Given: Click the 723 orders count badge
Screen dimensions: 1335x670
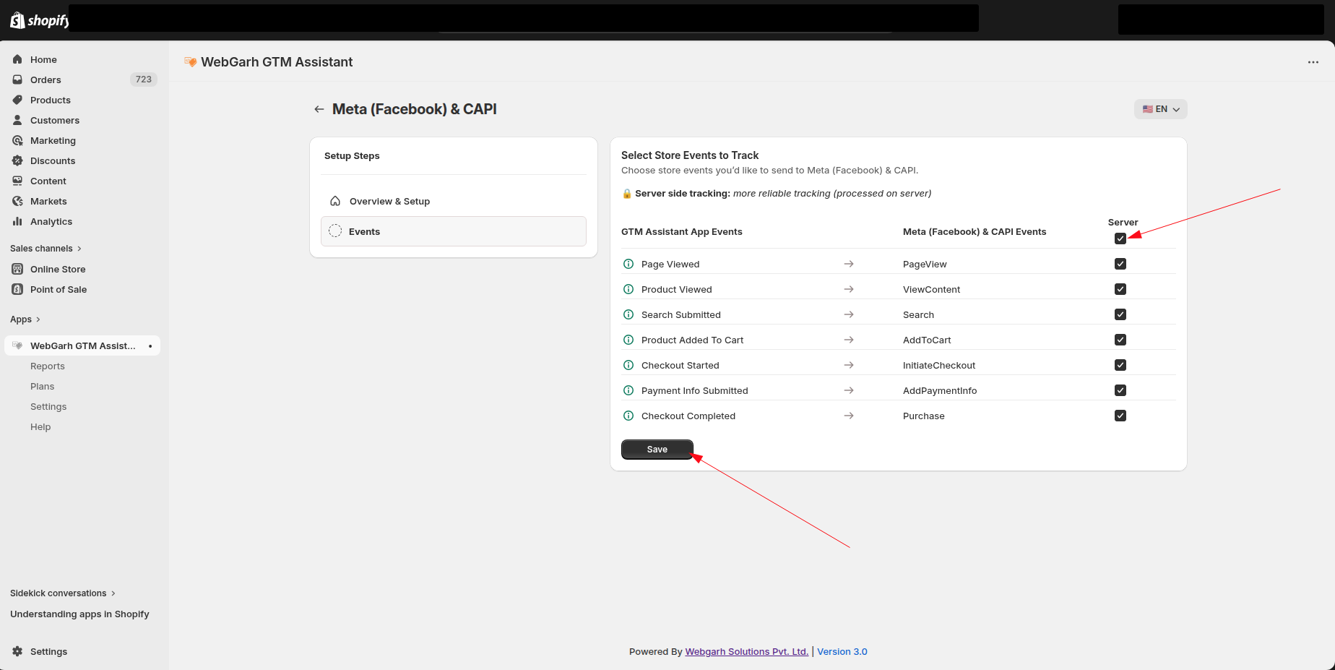Looking at the screenshot, I should (x=144, y=80).
